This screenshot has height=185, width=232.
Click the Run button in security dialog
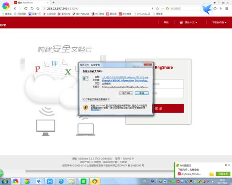(126, 93)
